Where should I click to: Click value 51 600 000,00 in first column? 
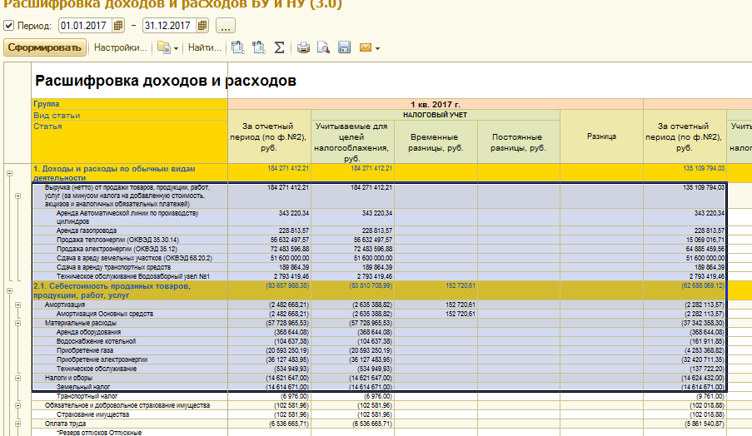tap(290, 258)
